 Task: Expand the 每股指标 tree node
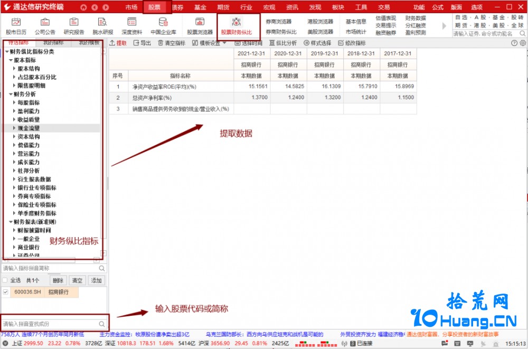(x=14, y=102)
